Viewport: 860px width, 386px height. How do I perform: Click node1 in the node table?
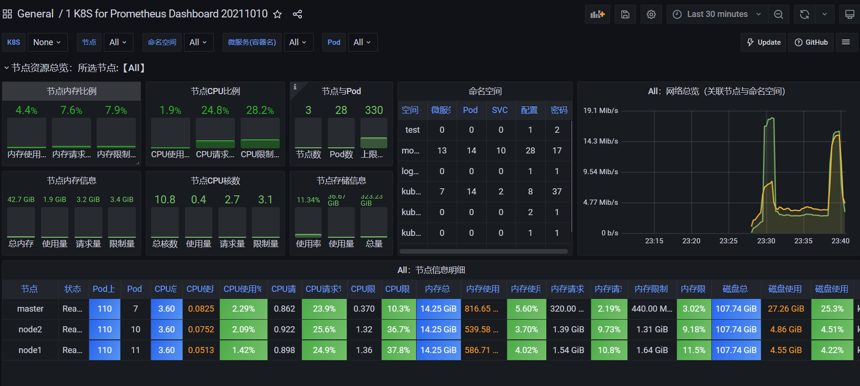[30, 350]
